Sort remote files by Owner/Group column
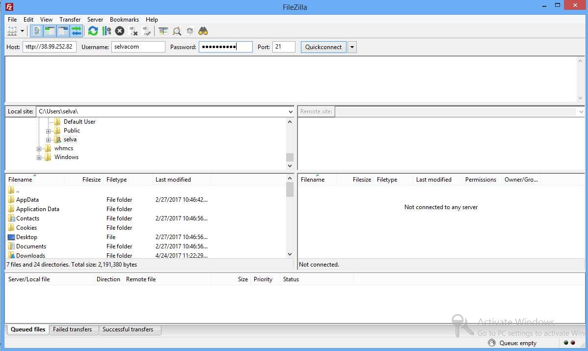Screen dimensions: 588x351 [521, 180]
